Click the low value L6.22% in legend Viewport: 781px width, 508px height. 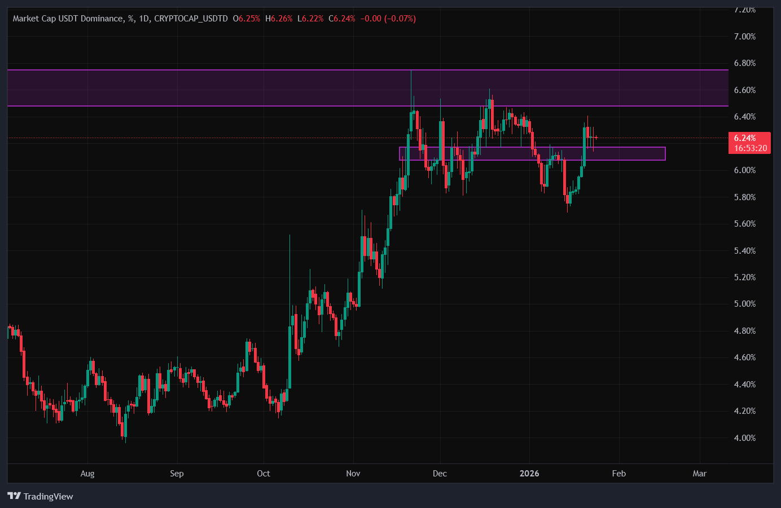310,18
